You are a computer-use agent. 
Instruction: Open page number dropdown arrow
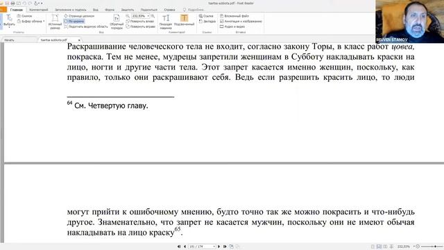tap(214, 247)
